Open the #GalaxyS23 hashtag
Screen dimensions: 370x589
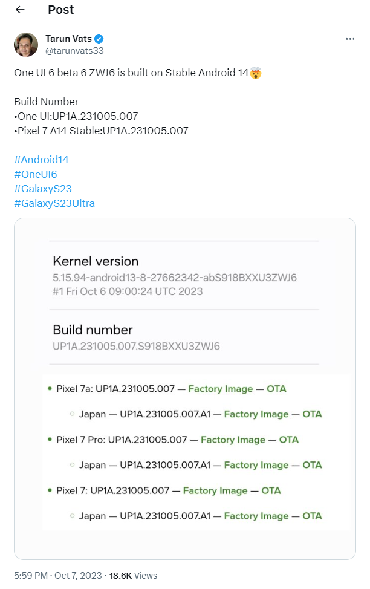[x=43, y=189]
